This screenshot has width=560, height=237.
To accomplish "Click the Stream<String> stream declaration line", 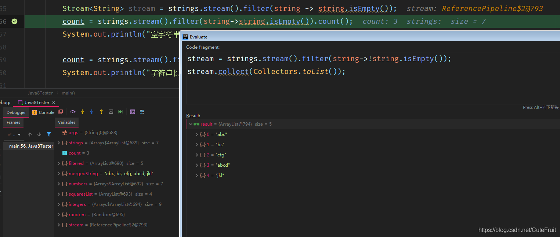I will [230, 9].
